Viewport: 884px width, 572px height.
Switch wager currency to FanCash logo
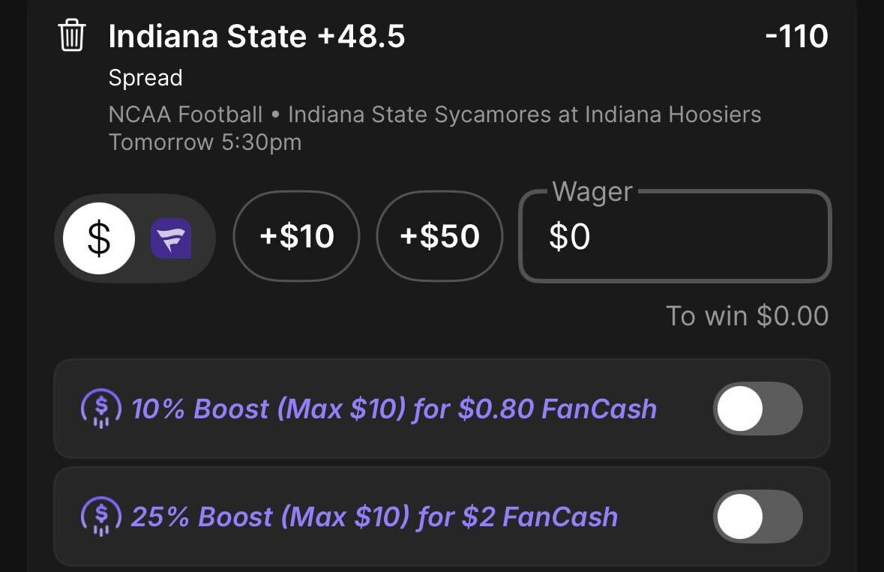[171, 238]
